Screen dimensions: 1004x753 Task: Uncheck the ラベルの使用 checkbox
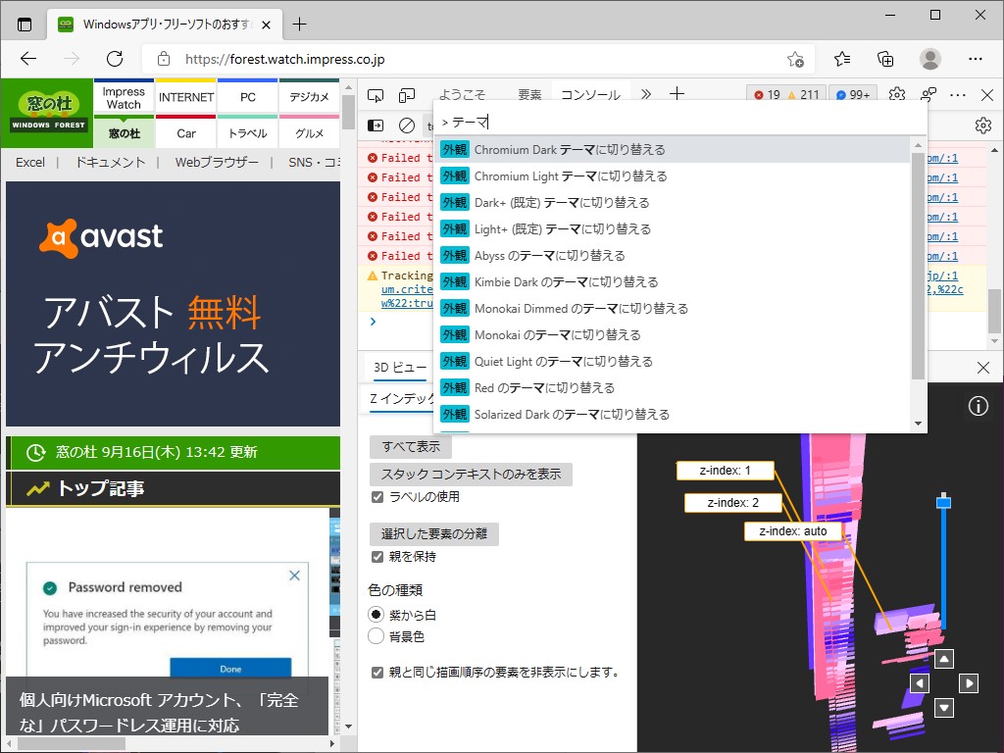point(378,497)
